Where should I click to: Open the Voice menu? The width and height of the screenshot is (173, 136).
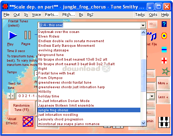click(37, 15)
